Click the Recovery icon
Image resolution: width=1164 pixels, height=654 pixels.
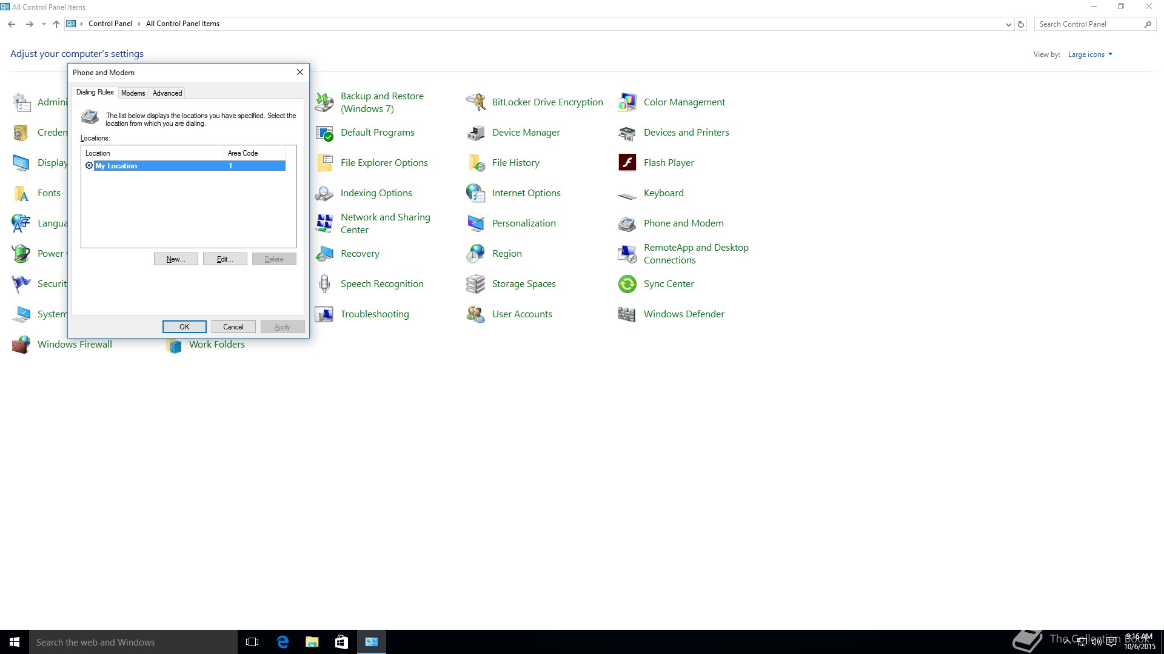click(x=324, y=254)
